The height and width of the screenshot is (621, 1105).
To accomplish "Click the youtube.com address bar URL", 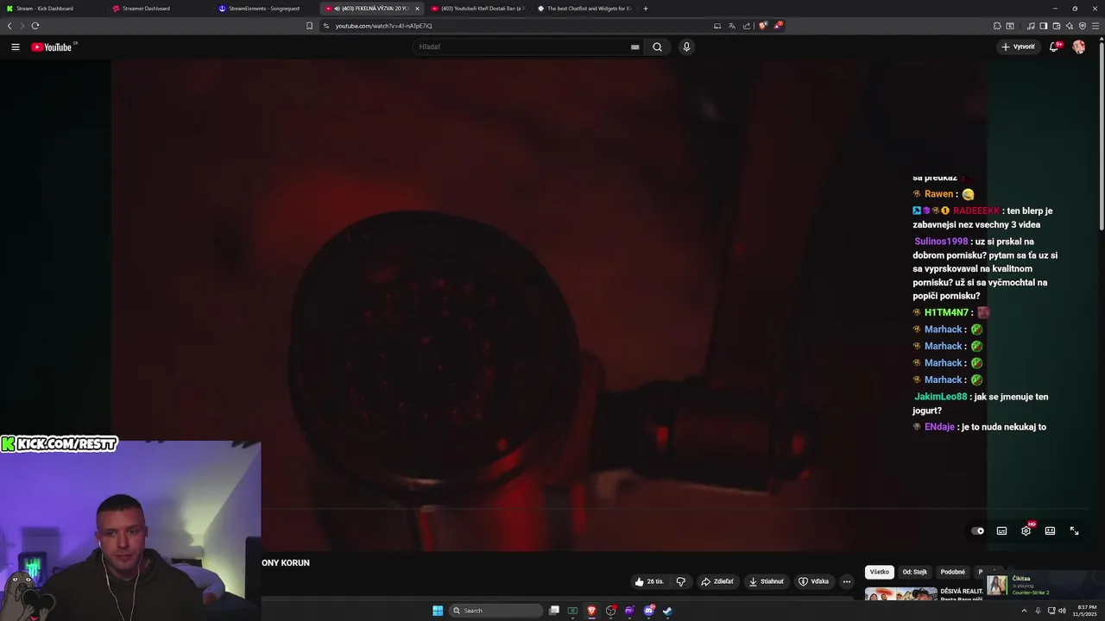I will pyautogui.click(x=384, y=26).
